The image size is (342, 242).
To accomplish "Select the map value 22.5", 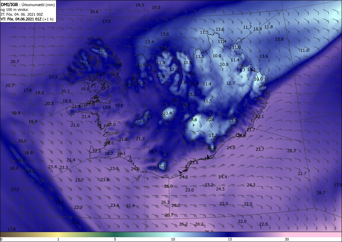I will click(x=248, y=204).
